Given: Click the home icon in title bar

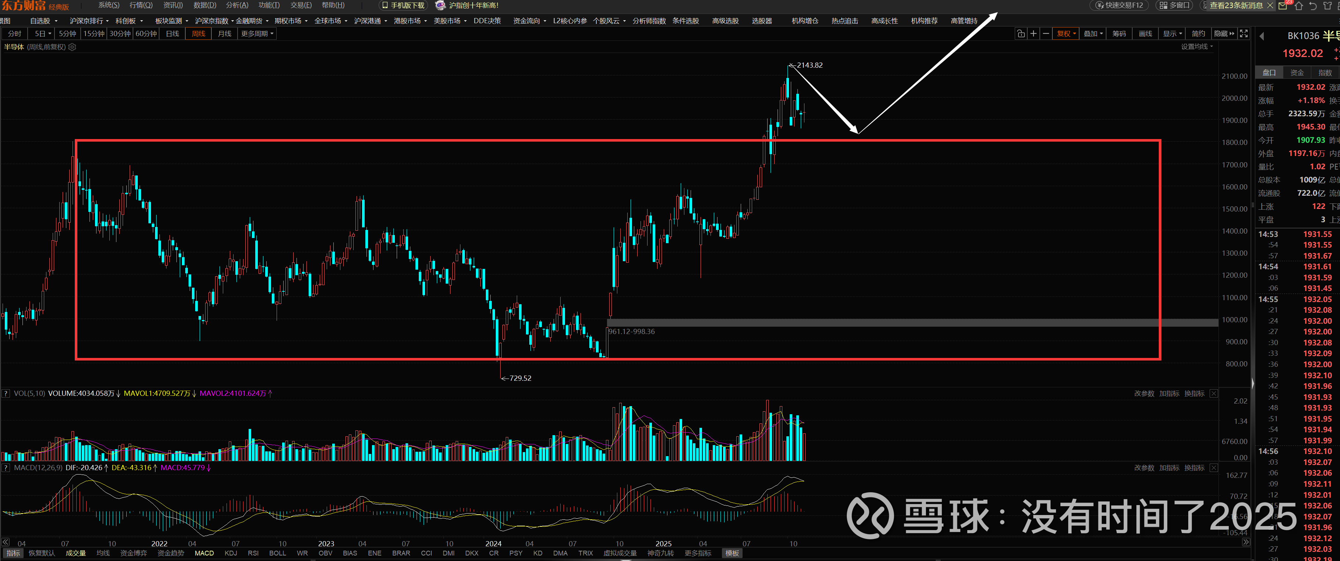Looking at the screenshot, I should (1299, 6).
